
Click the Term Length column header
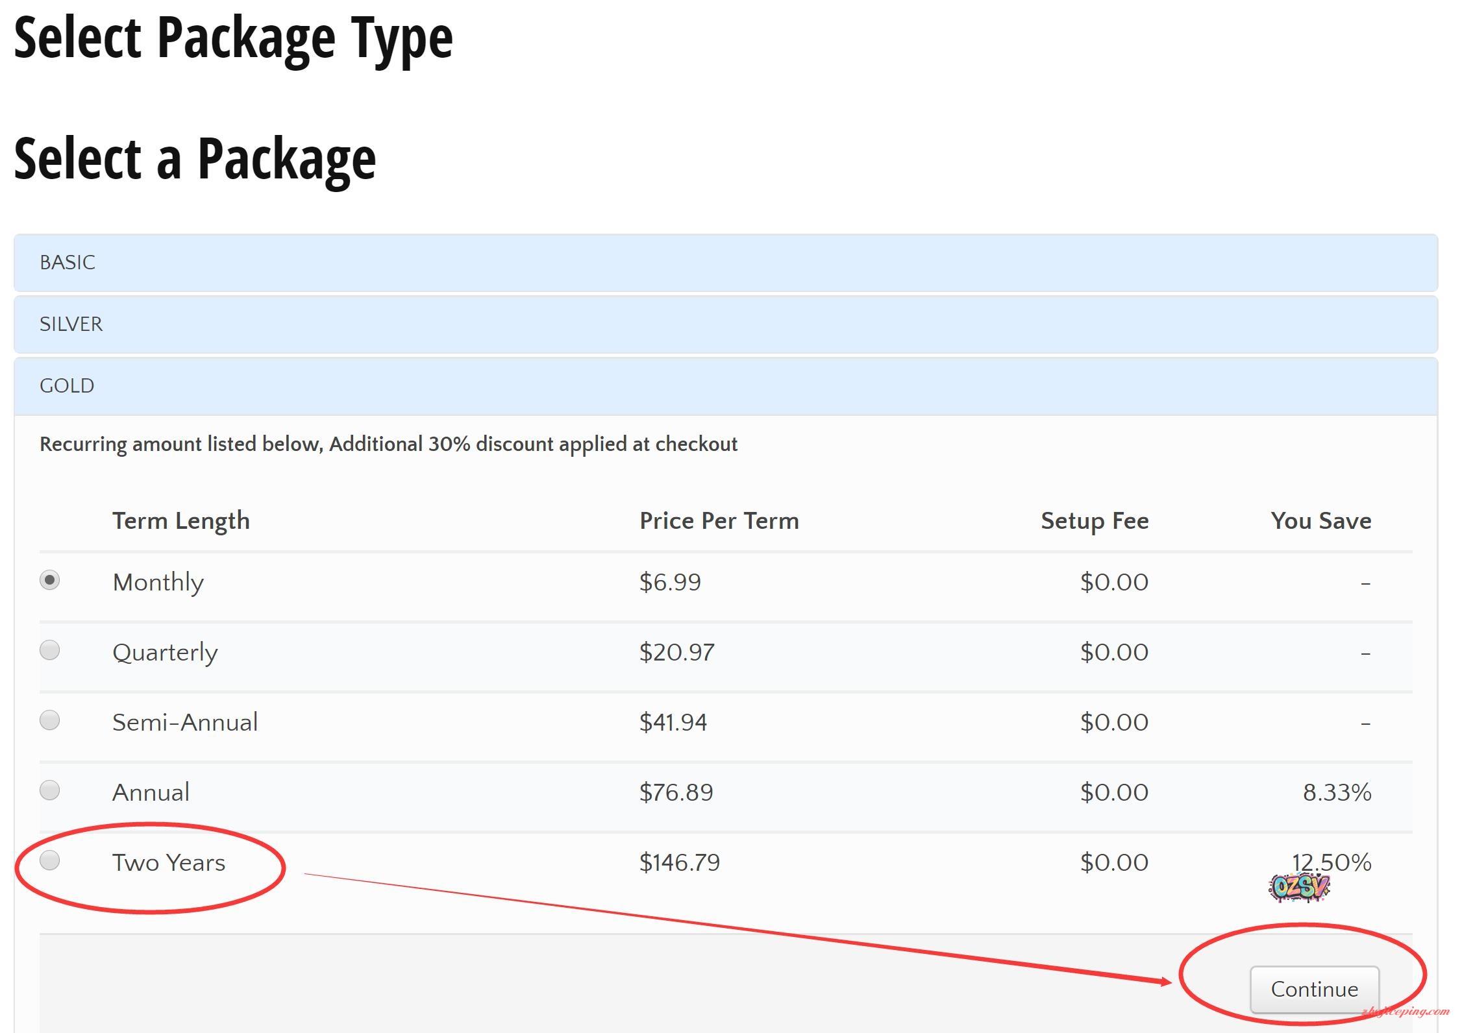pyautogui.click(x=181, y=520)
